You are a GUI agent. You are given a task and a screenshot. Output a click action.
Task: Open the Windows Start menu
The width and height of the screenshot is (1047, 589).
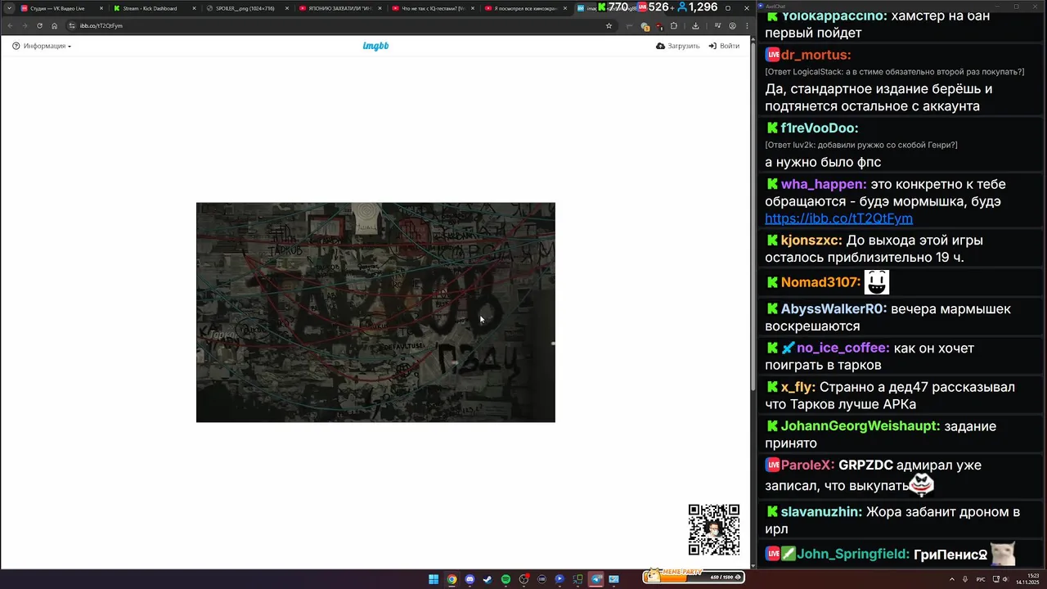tap(433, 579)
